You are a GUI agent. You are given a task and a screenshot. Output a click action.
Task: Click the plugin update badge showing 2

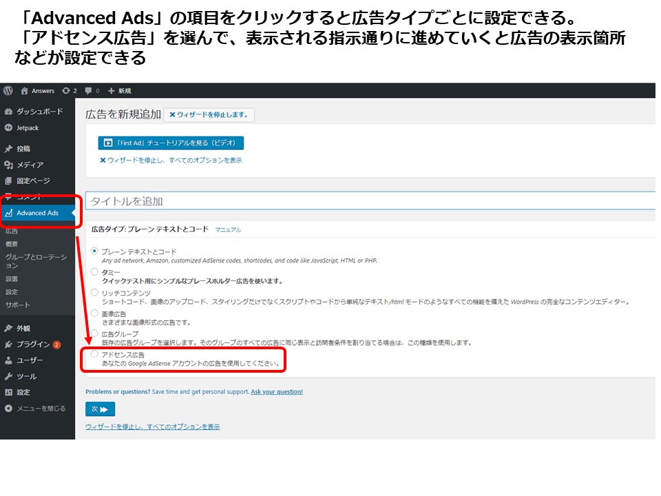coord(57,344)
